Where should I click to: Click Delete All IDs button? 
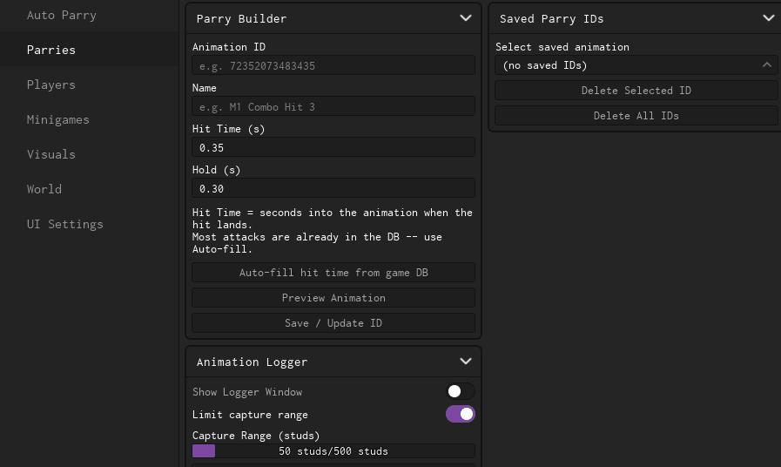click(x=636, y=116)
